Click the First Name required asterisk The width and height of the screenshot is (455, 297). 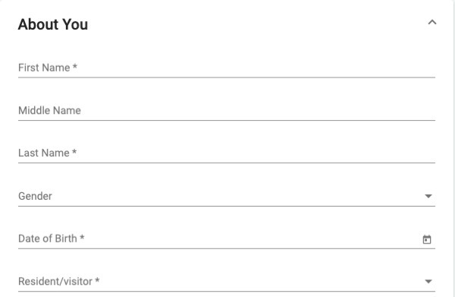coord(75,67)
